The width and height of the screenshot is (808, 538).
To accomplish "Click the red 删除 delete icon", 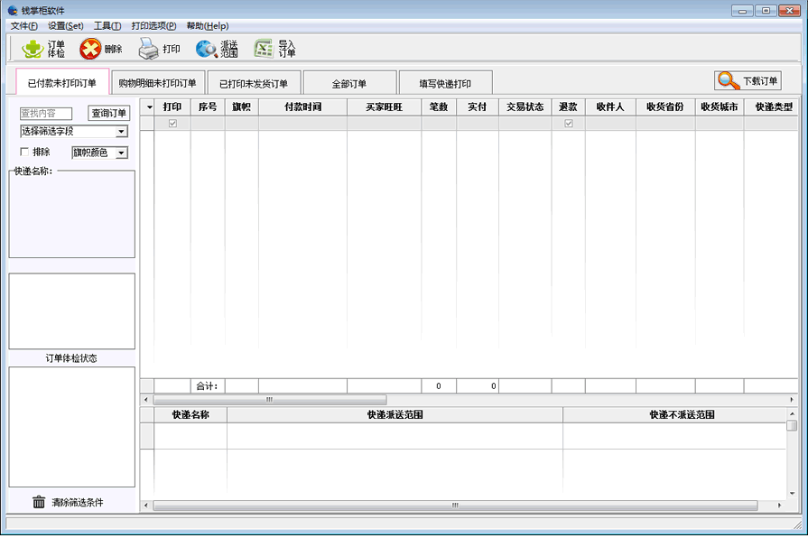I will point(88,50).
